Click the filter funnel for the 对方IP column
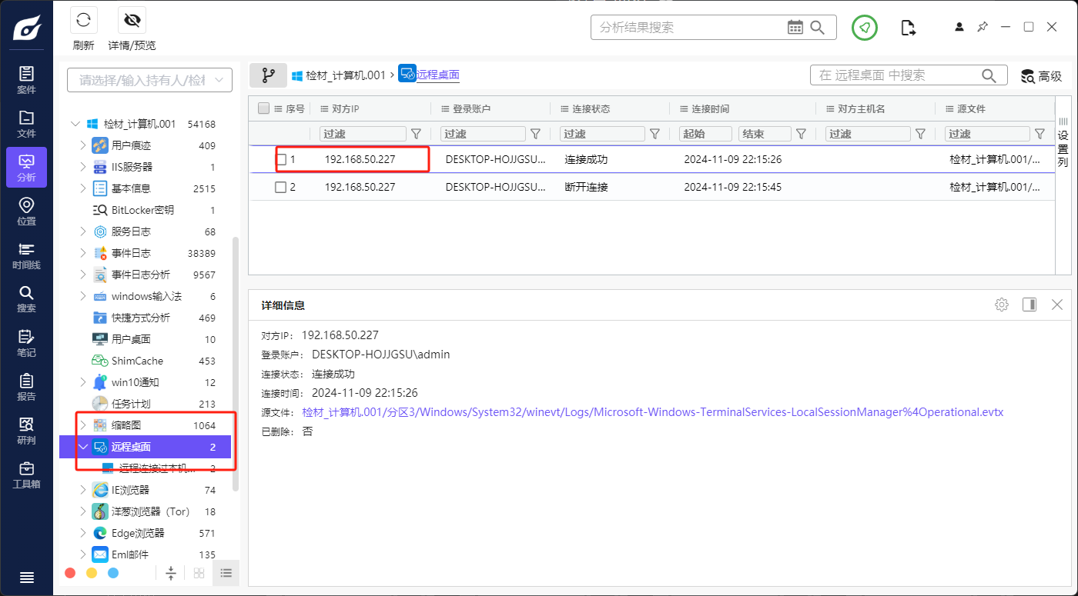This screenshot has width=1078, height=596. (x=416, y=134)
